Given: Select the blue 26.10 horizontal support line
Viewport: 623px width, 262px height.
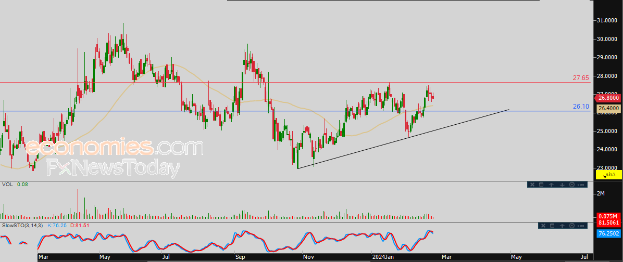Looking at the screenshot, I should [x=295, y=111].
